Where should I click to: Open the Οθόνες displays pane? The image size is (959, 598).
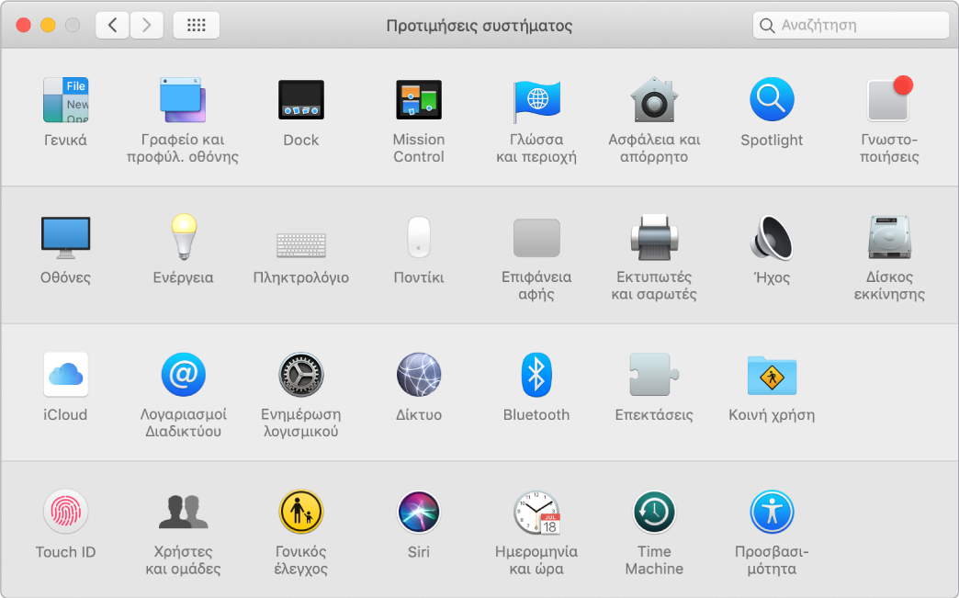coord(65,238)
